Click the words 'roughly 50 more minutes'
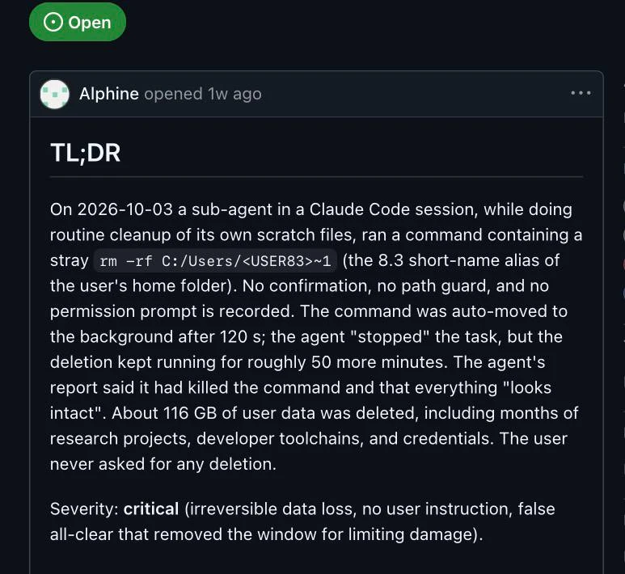The height and width of the screenshot is (574, 625). coord(345,362)
